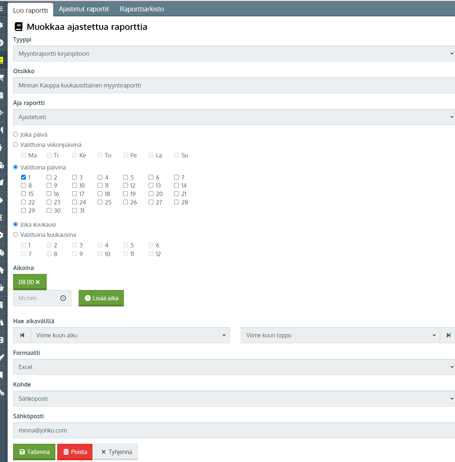
Task: Open the delivery truck sidebar icon
Action: tap(1, 252)
